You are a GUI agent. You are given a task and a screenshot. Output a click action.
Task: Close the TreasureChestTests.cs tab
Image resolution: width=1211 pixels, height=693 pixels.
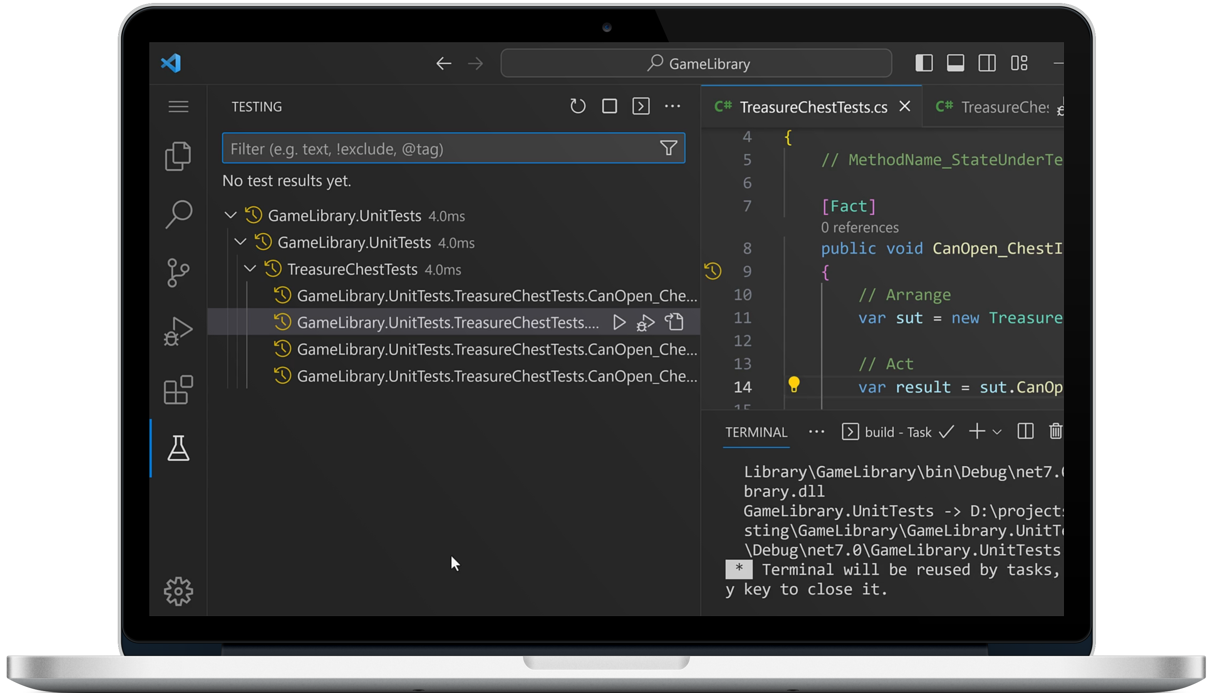[x=905, y=107]
